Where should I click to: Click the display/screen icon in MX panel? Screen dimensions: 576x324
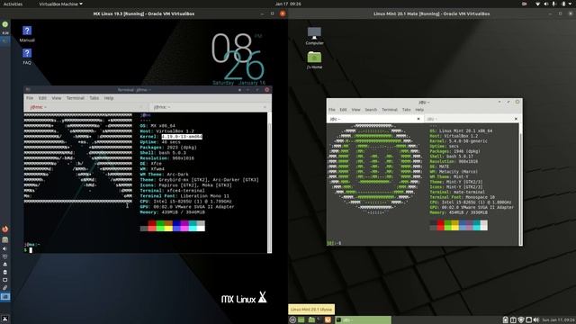coord(5,280)
